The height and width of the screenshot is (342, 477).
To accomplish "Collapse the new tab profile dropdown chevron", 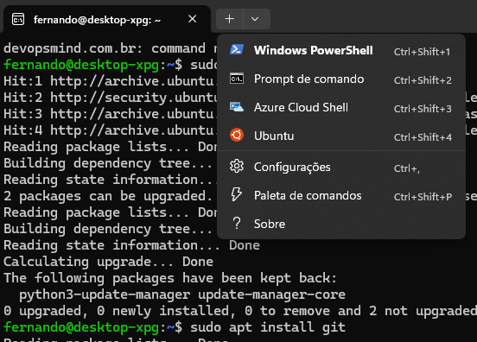I will point(255,19).
